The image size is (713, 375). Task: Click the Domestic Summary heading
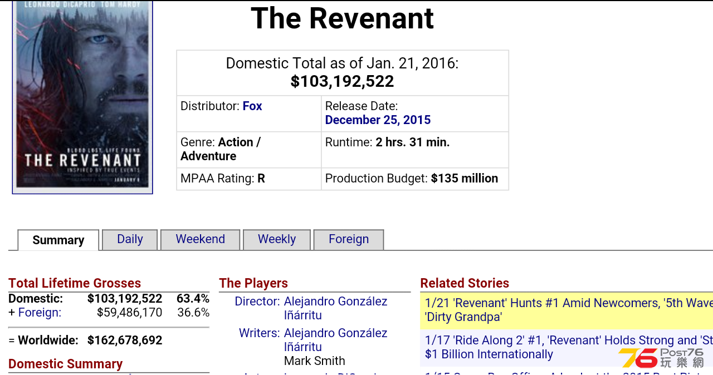click(65, 364)
